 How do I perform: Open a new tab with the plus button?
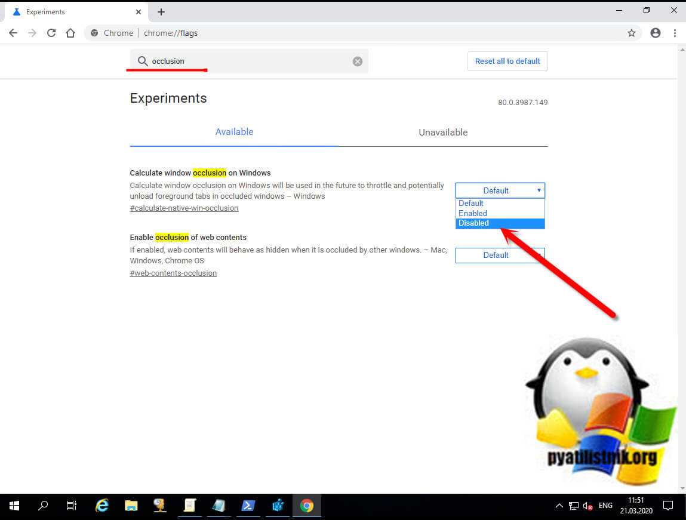tap(161, 12)
